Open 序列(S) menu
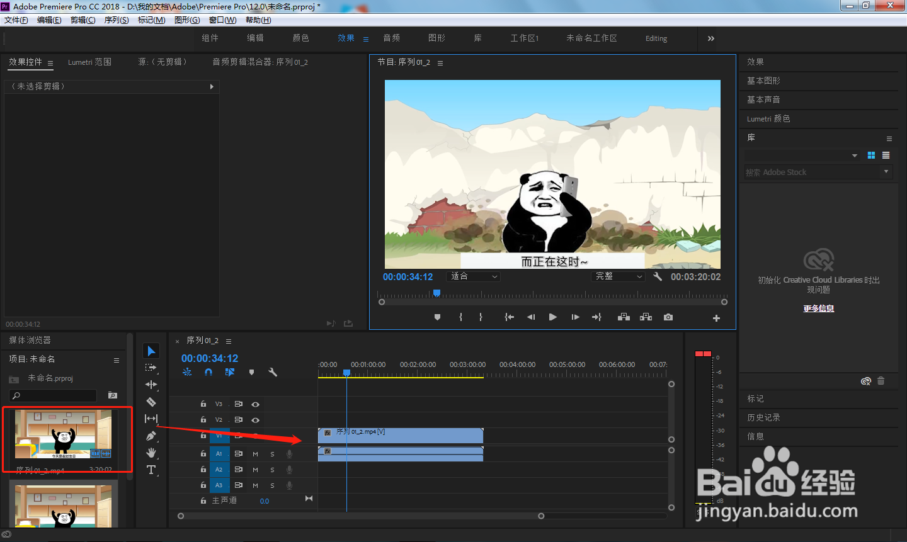Viewport: 907px width, 542px height. click(117, 20)
